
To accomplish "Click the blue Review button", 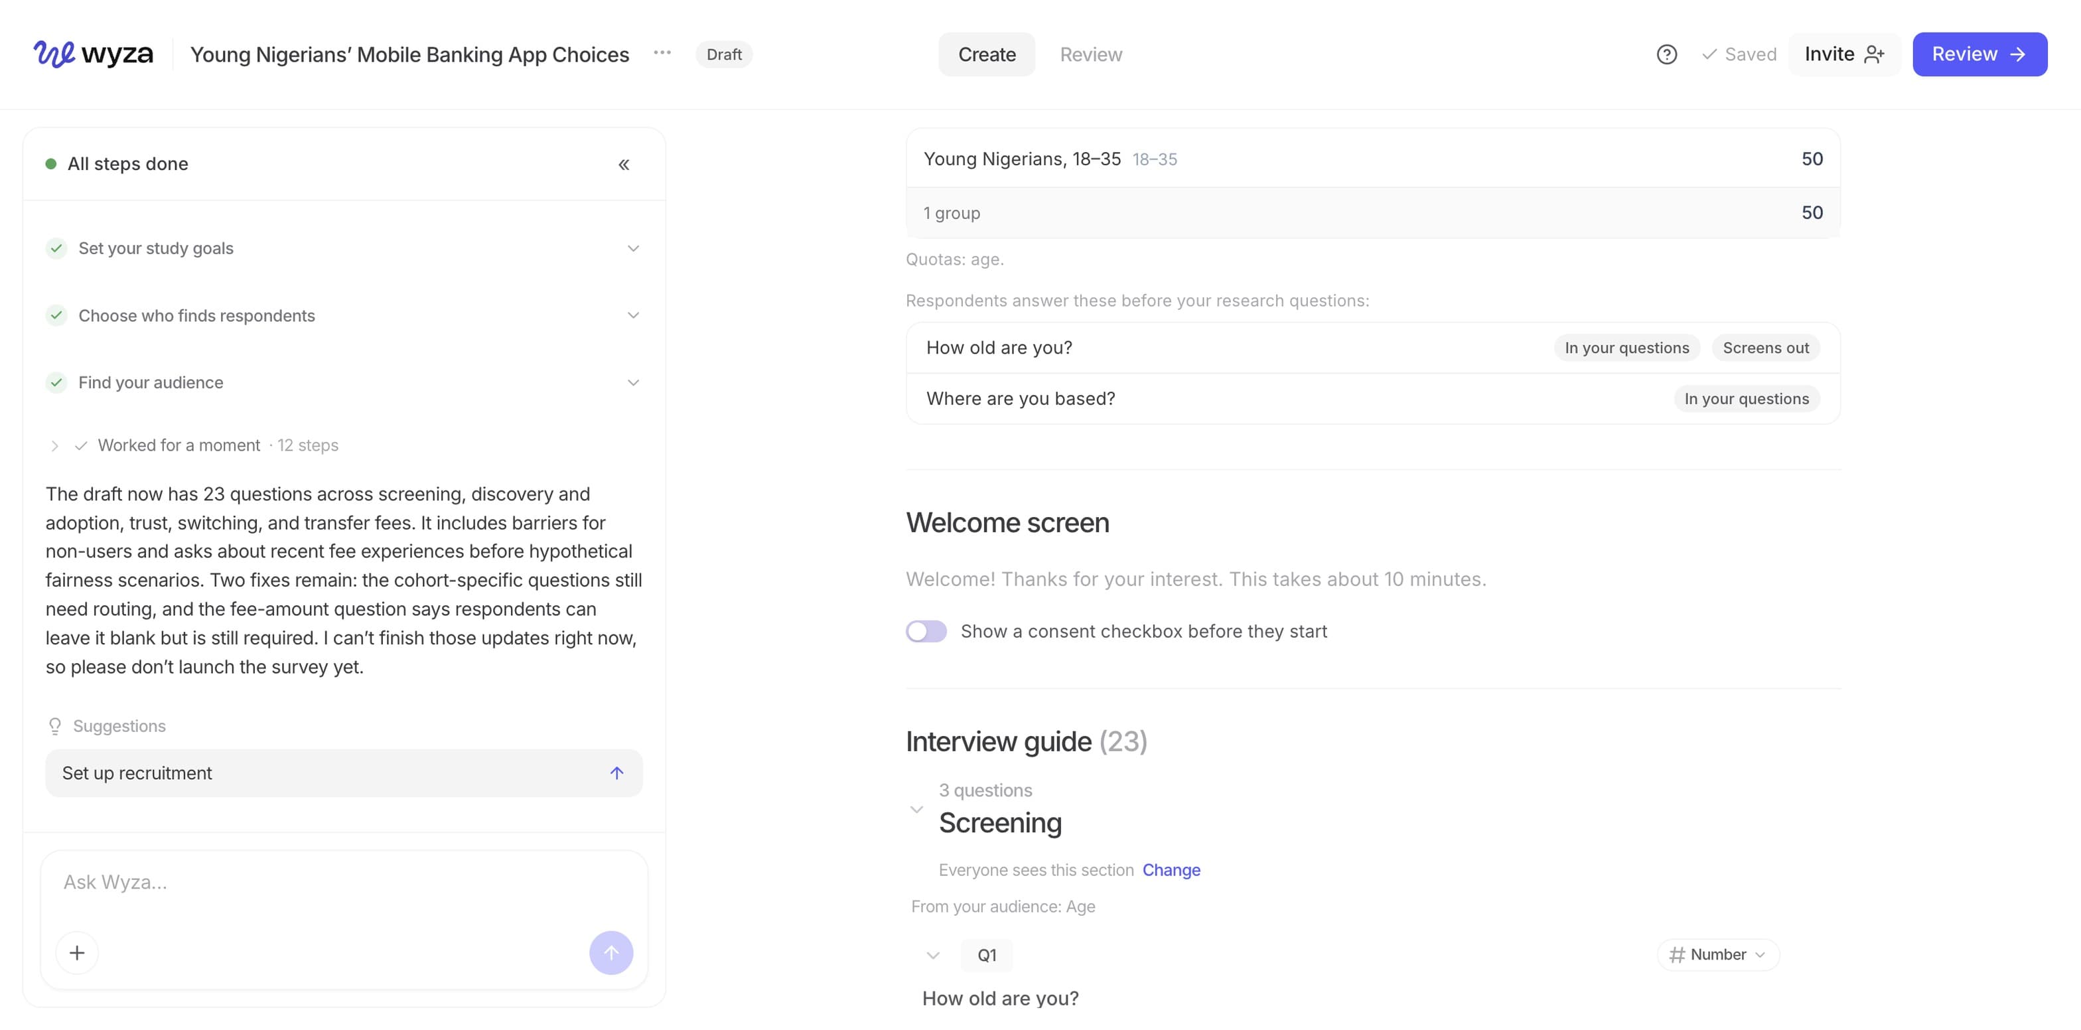I will point(1979,54).
